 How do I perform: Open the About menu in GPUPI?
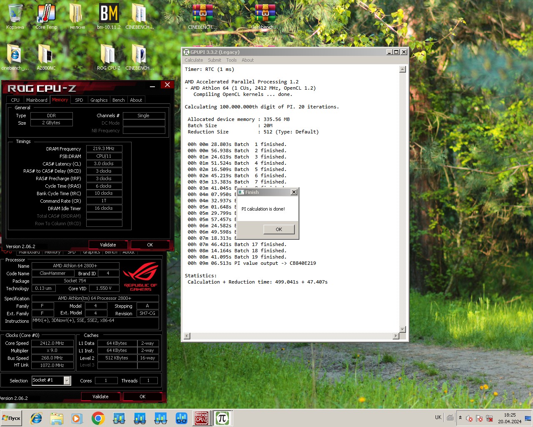point(247,60)
